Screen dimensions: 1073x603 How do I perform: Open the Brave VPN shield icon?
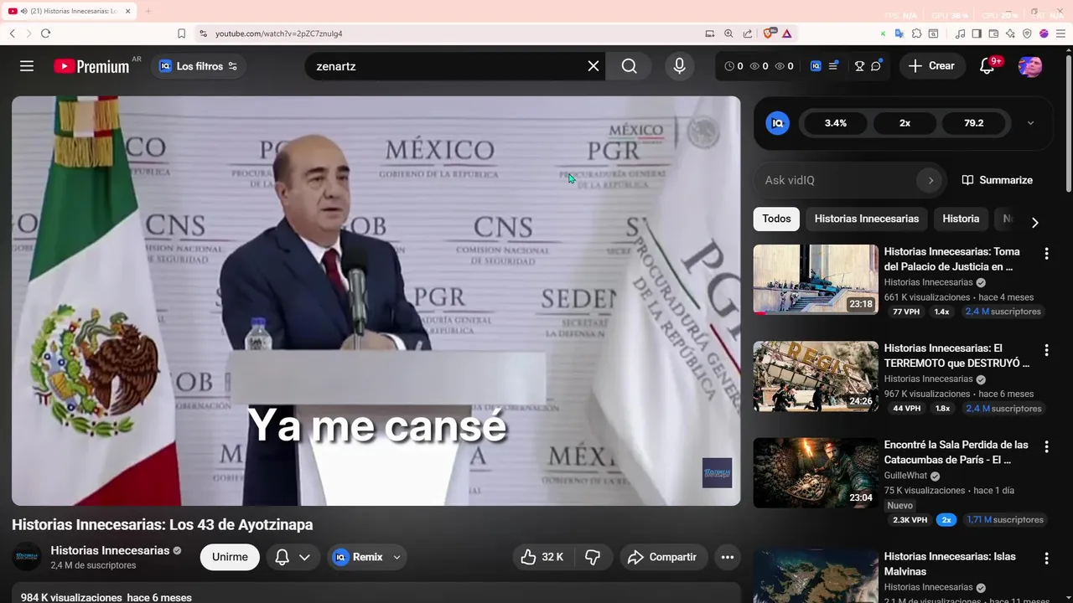[1027, 33]
